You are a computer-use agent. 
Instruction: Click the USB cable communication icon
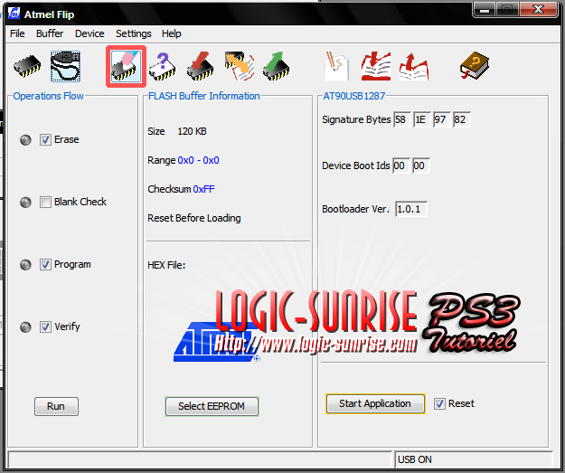tap(65, 66)
